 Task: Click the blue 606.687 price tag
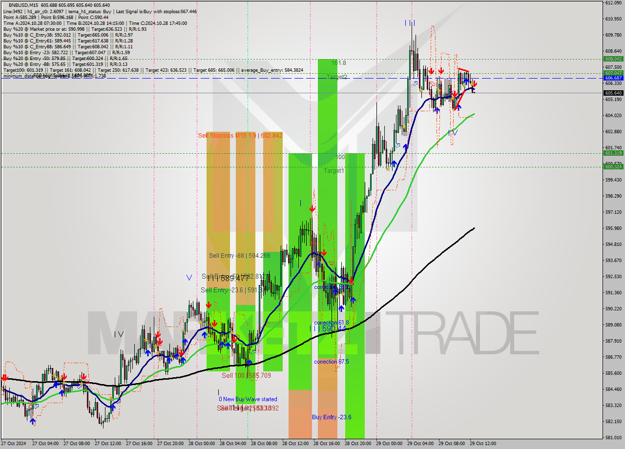(x=613, y=78)
